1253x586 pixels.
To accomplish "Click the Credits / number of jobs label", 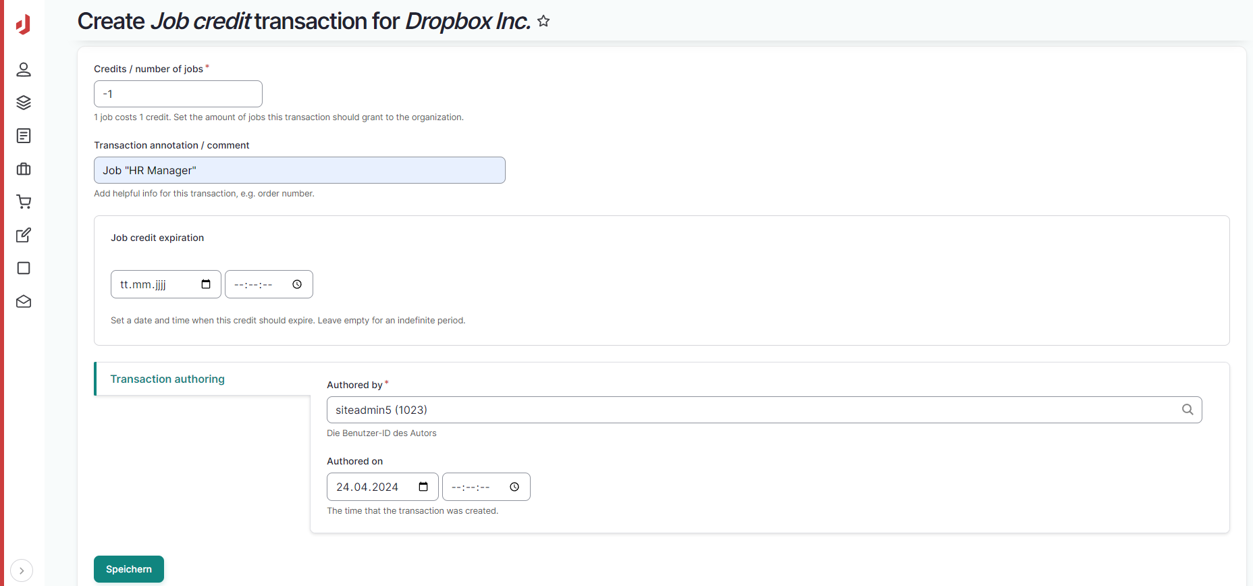I will tap(149, 69).
